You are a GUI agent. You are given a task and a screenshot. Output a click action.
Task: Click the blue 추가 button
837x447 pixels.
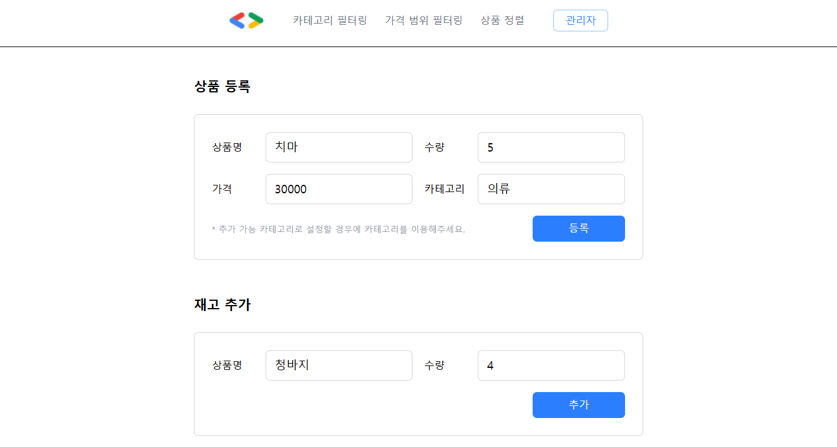(x=579, y=405)
